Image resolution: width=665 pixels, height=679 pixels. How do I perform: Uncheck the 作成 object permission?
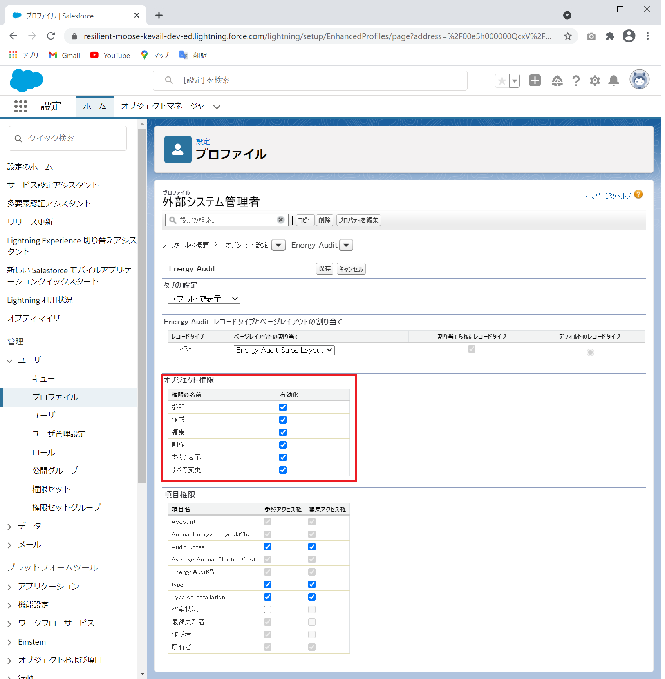(x=283, y=420)
